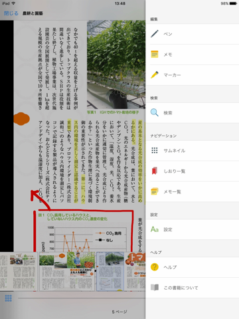
Task: Open the memo list (メモ一覧) icon
Action: coord(155,191)
